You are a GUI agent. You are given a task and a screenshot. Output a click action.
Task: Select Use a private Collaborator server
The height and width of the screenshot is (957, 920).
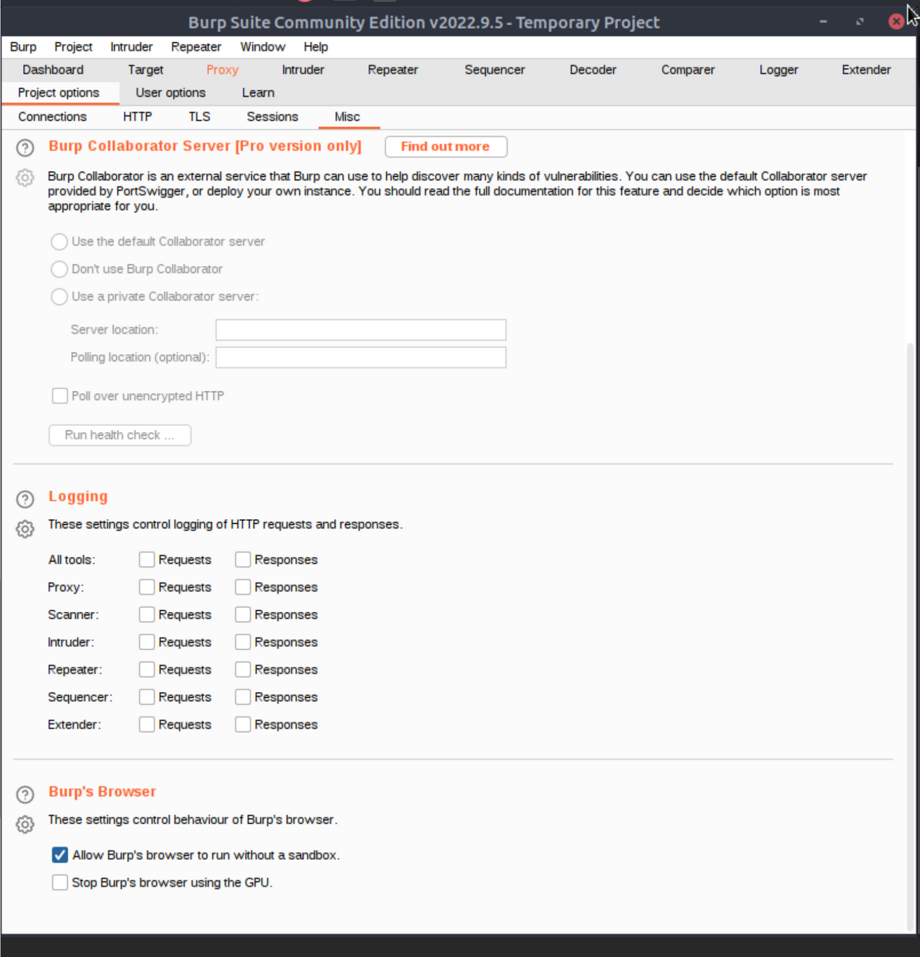pos(59,297)
